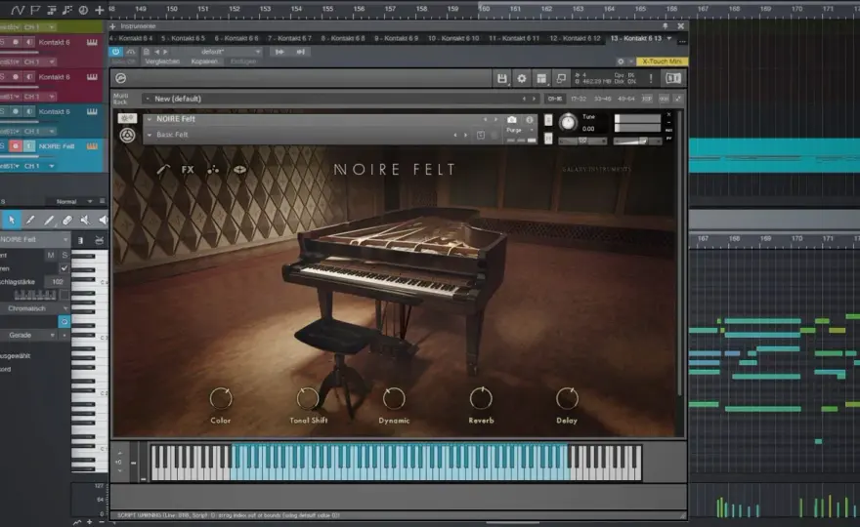Open Kontakt save files menu (floppy icon)

click(502, 78)
